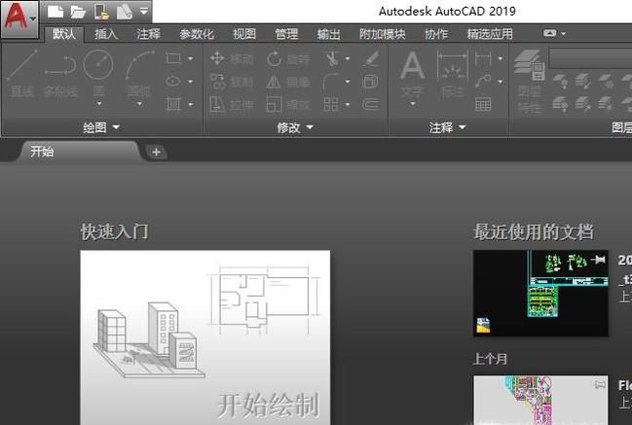Select the 移动 move tool
This screenshot has height=425, width=632.
[232, 58]
